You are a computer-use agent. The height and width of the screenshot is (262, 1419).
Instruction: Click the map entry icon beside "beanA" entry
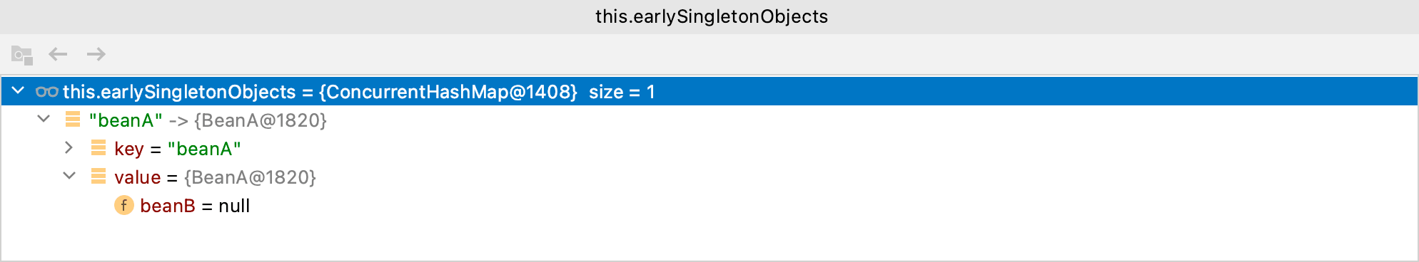pyautogui.click(x=73, y=120)
